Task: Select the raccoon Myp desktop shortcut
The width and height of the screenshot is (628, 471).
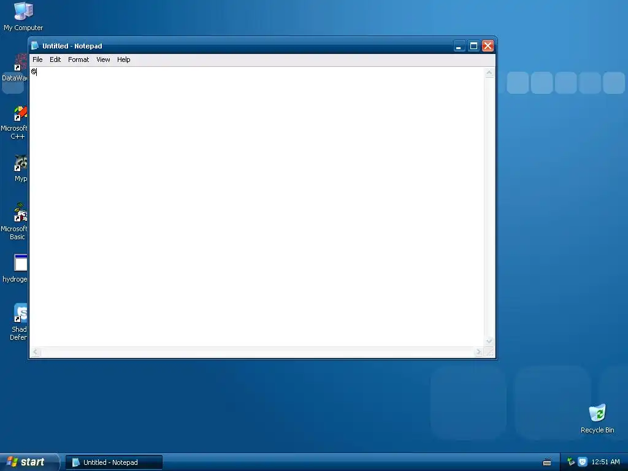Action: pos(20,168)
